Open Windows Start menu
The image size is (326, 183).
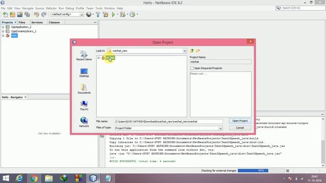[6, 178]
